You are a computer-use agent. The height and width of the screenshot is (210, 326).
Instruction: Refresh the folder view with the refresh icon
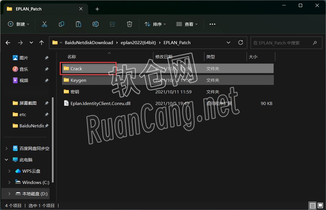point(240,42)
